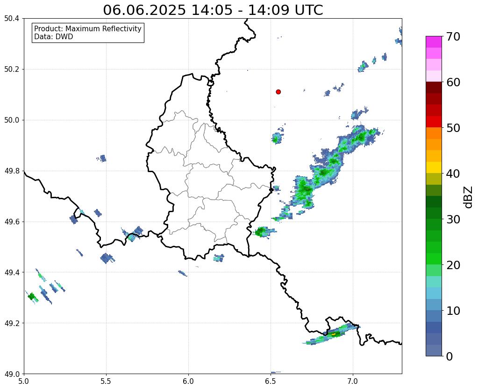Click the magenta top segment of colorbar

(x=434, y=42)
